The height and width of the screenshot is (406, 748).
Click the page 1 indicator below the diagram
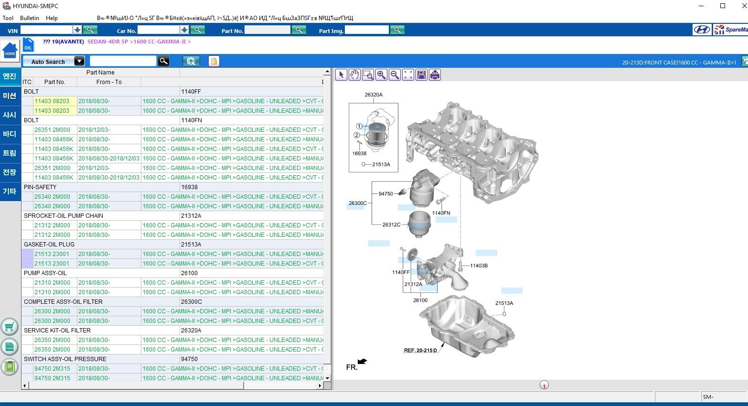point(544,385)
